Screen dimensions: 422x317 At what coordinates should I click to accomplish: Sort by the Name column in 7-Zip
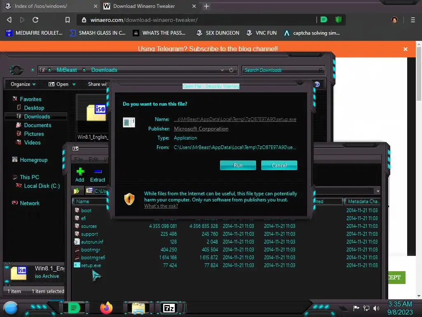[90, 201]
